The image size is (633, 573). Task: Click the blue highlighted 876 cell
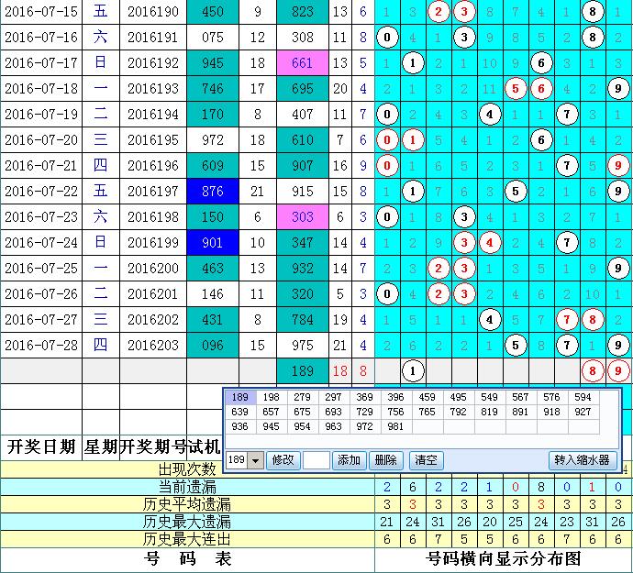coord(213,193)
